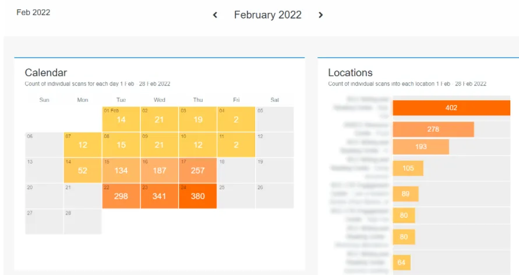Select 22 Feb cell with 298 scans
Viewport: 519px width, 275px height.
121,196
